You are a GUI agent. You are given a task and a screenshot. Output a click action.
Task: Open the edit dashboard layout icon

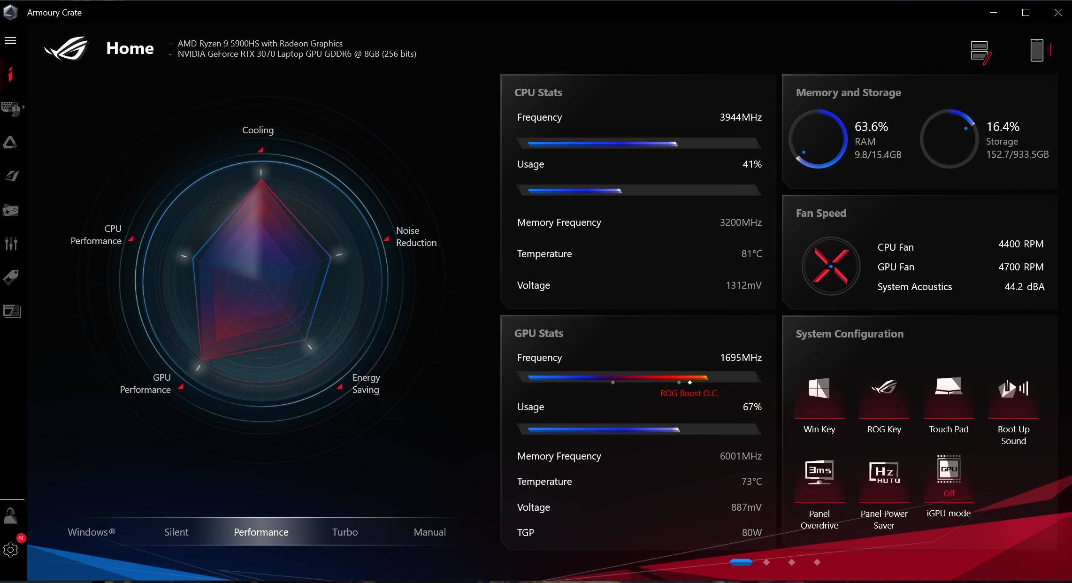click(x=980, y=51)
